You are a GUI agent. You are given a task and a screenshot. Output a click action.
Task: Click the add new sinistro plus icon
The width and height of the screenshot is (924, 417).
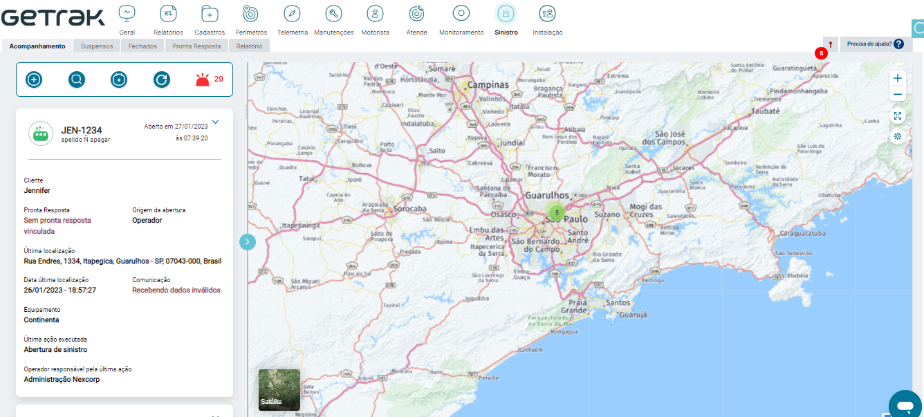click(34, 80)
